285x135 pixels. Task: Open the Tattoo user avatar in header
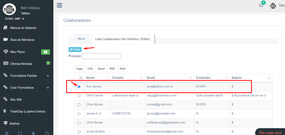click(273, 6)
